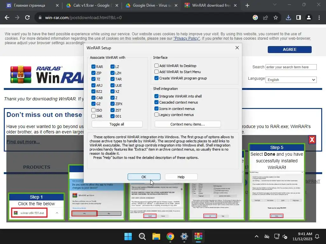Enable ISO file association
326x244 pixels.
[x=93, y=110]
